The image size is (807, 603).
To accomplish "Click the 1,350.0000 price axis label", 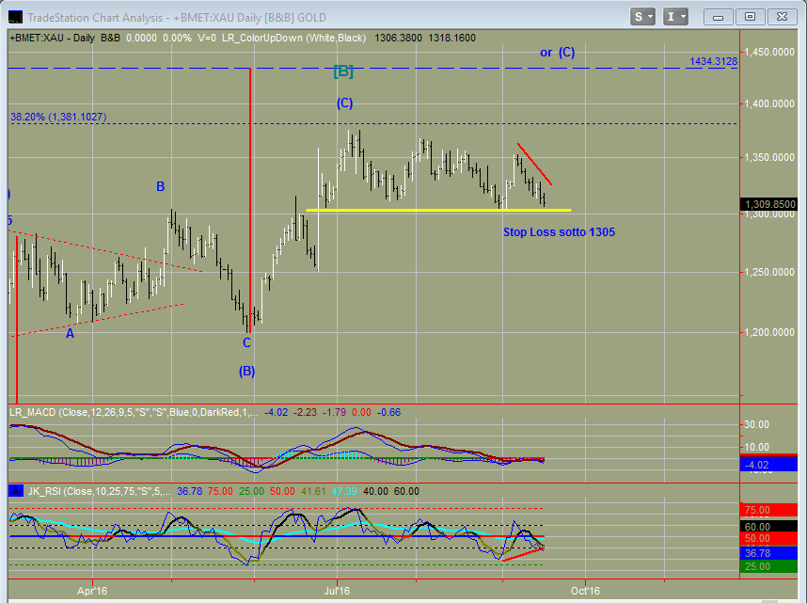I will pos(769,157).
